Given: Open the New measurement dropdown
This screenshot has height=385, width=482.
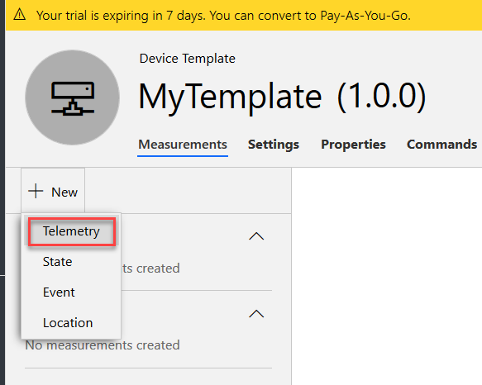Looking at the screenshot, I should pos(53,191).
